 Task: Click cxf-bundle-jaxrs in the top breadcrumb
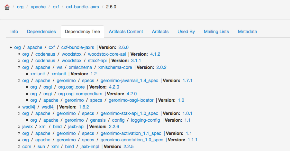click(x=82, y=7)
